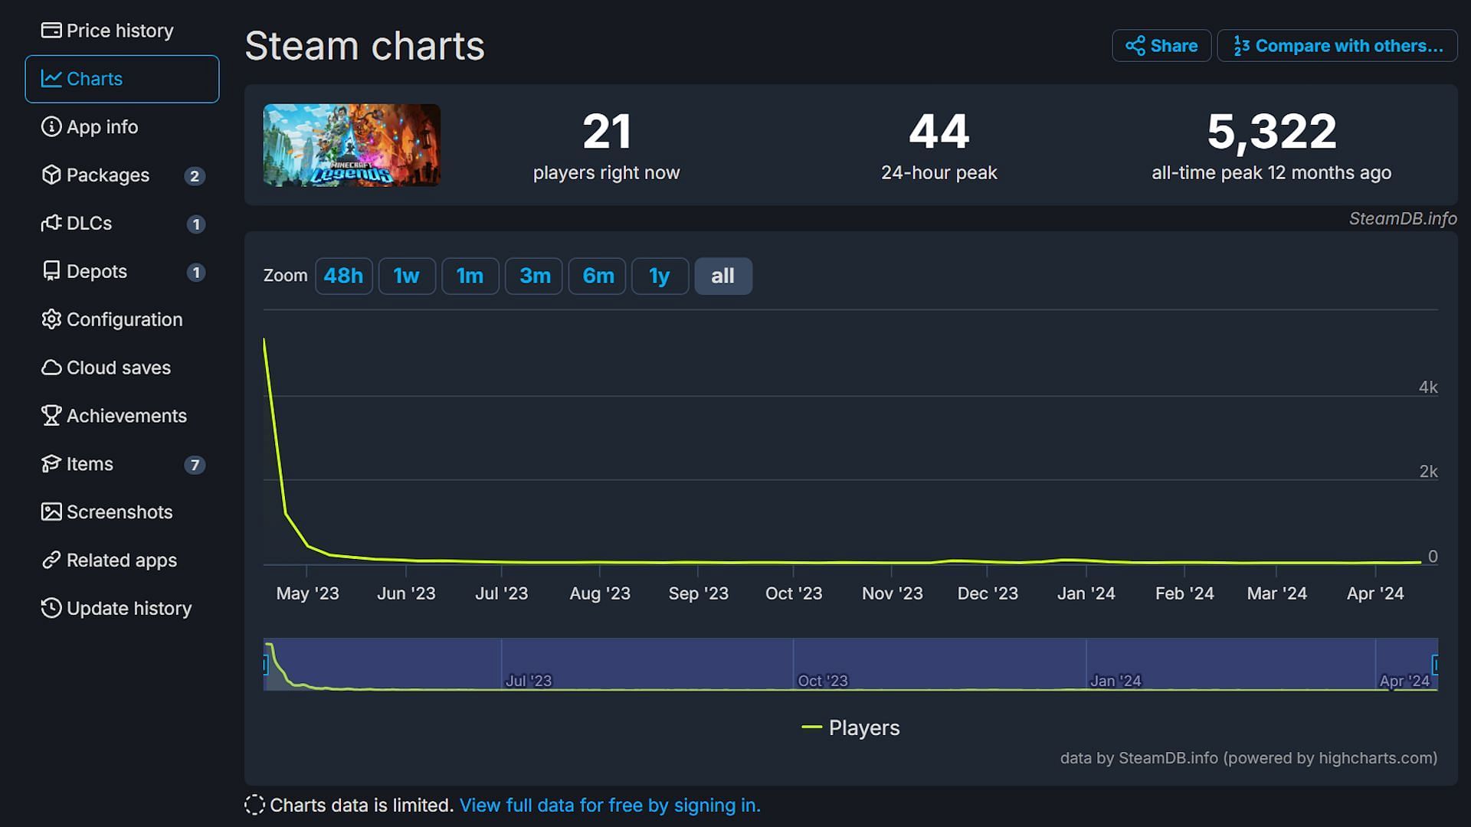This screenshot has width=1471, height=827.
Task: Select the 48h zoom toggle
Action: (342, 275)
